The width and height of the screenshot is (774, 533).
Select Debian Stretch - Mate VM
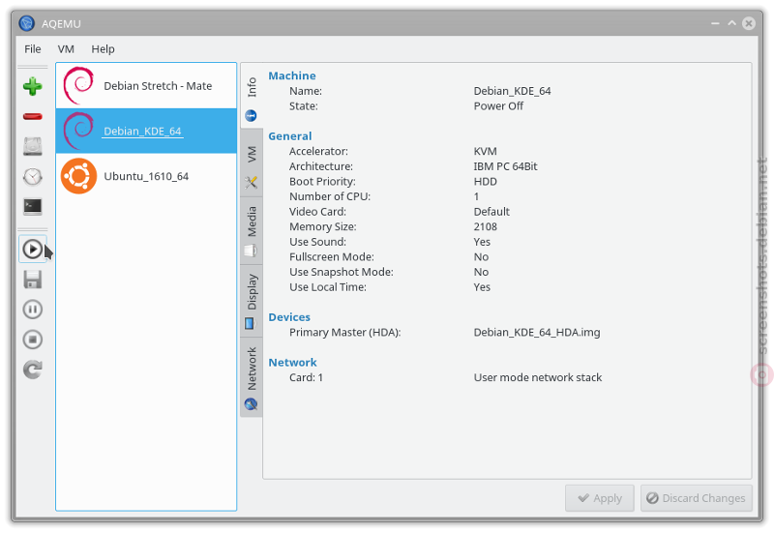pos(146,86)
